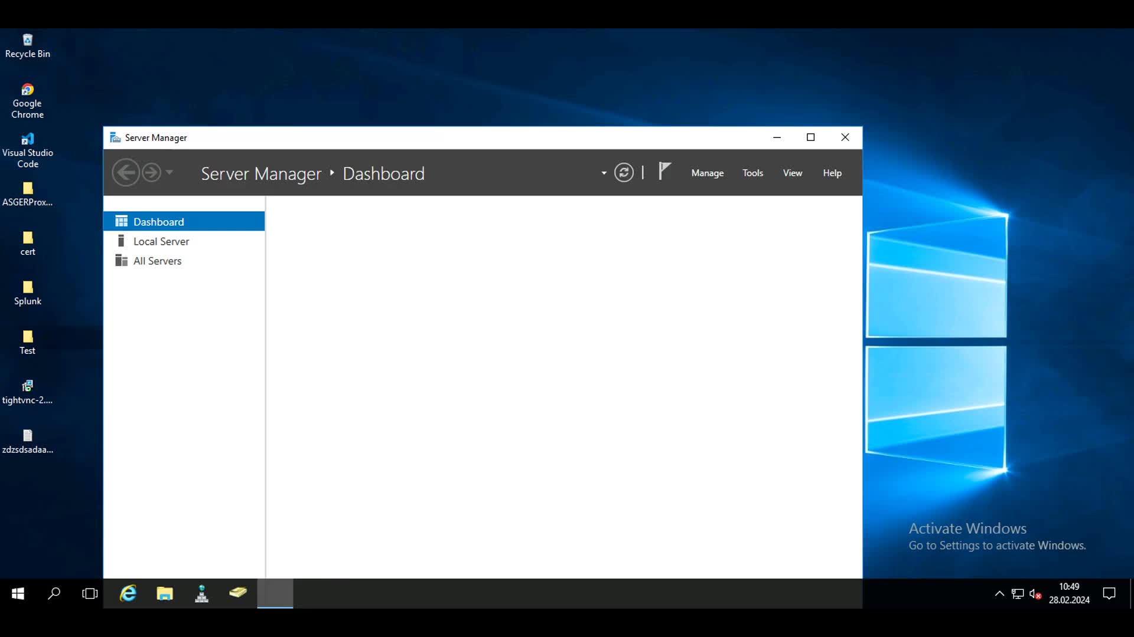
Task: Open the breadcrumb dropdown arrow beside Refresh
Action: click(x=604, y=173)
